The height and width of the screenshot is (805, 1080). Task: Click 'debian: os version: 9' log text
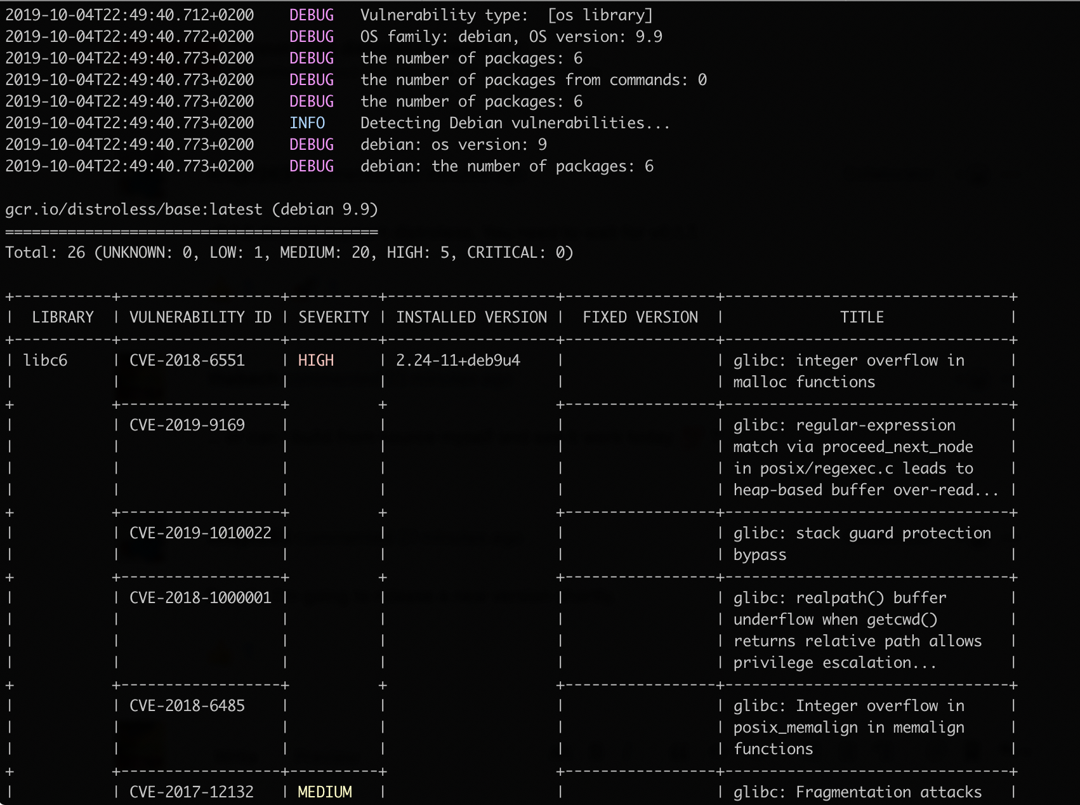coord(454,145)
